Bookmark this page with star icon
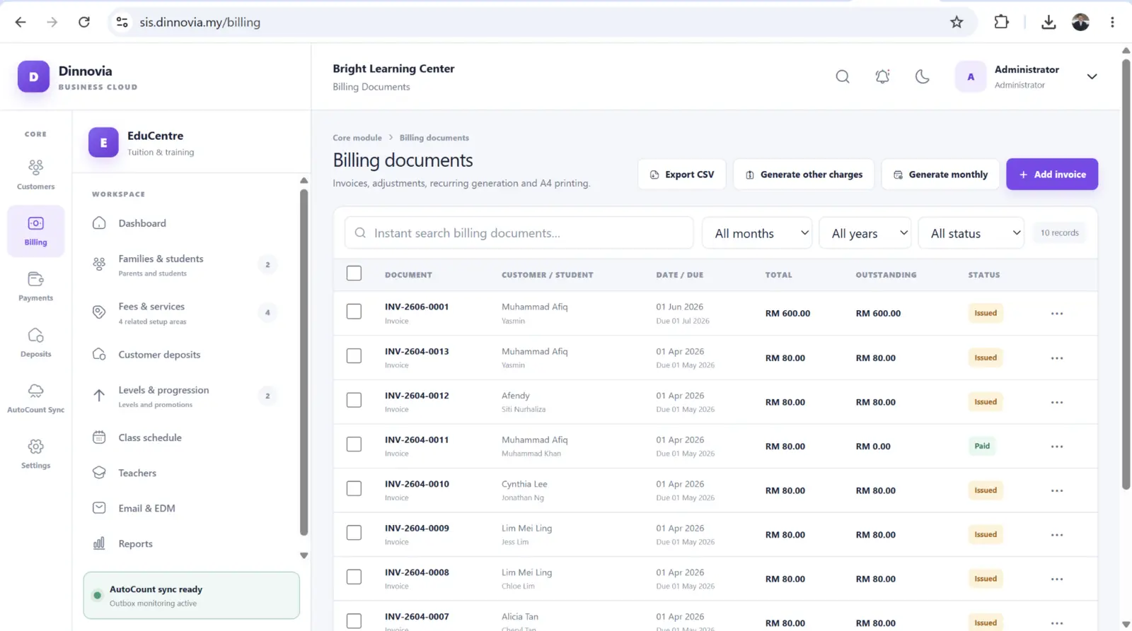Screen dimensions: 1132x631 point(957,22)
